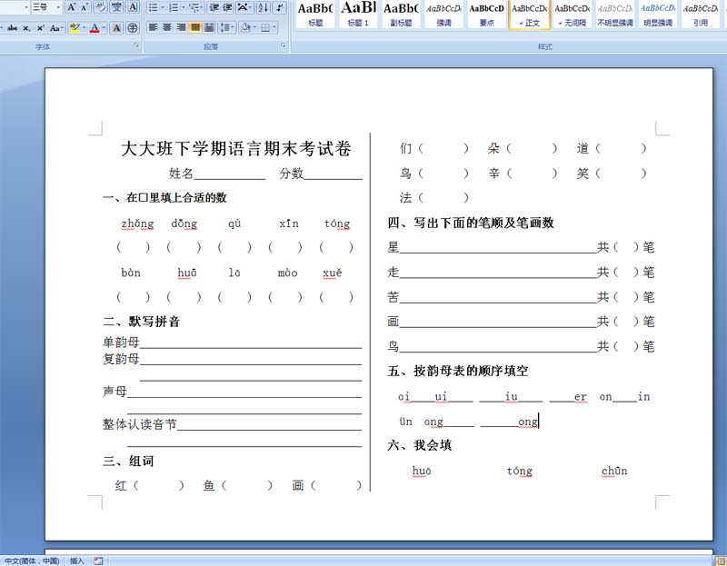Open the Change Case dropdown

(55, 28)
